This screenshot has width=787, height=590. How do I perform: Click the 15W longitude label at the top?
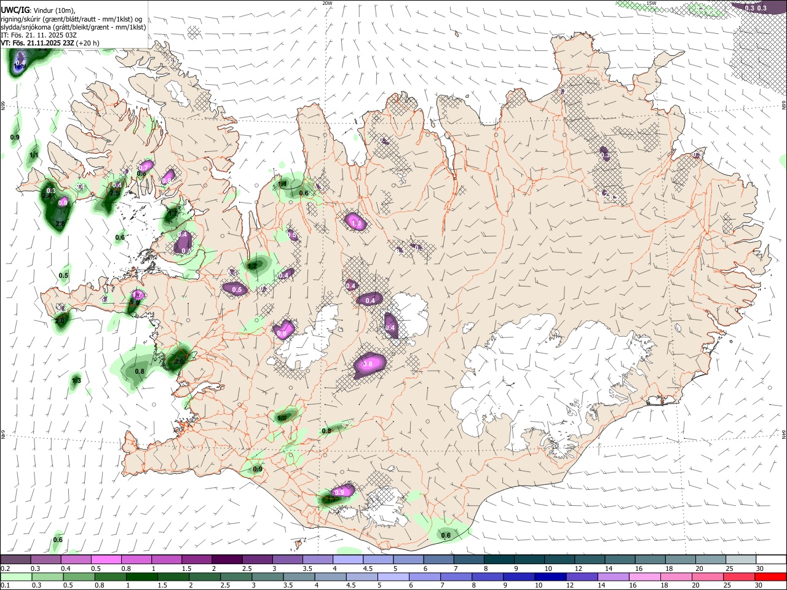(651, 3)
